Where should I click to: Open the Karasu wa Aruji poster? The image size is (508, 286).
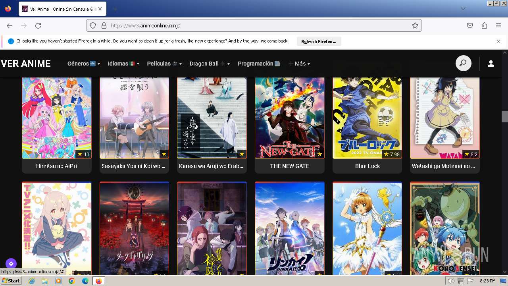pos(212,118)
